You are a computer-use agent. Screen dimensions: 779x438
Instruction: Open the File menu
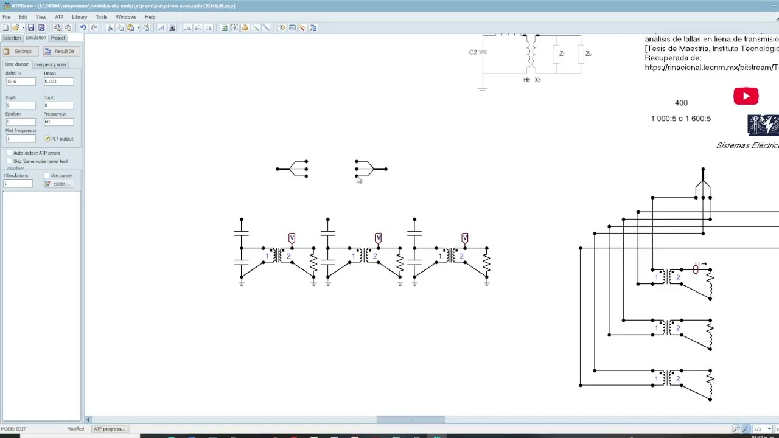click(x=6, y=17)
